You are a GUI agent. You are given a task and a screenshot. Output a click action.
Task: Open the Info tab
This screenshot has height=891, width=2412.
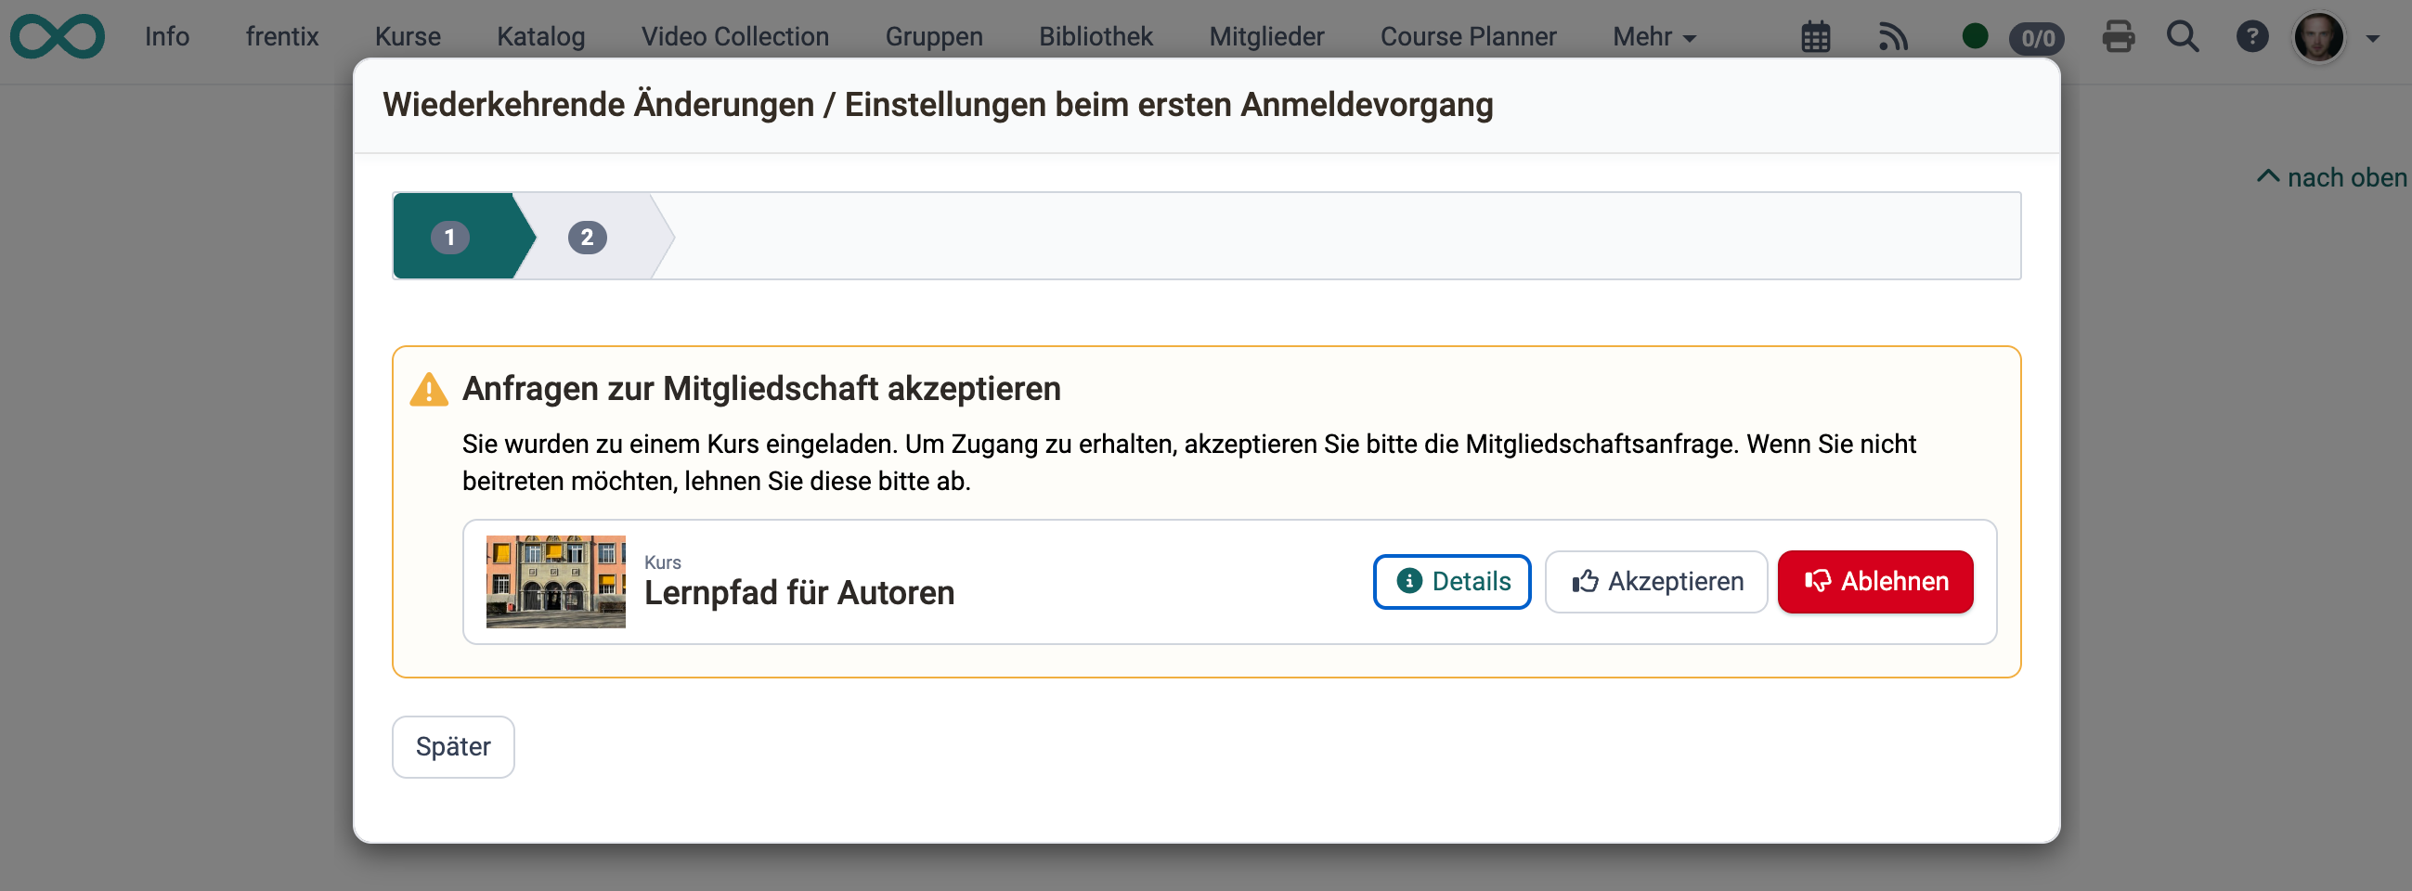pos(167,36)
